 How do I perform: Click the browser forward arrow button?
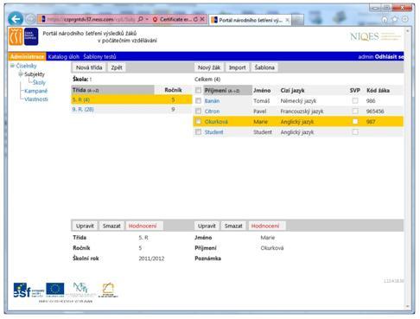30,19
